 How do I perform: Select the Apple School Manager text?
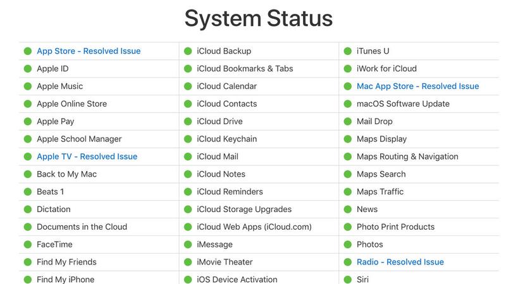[79, 139]
